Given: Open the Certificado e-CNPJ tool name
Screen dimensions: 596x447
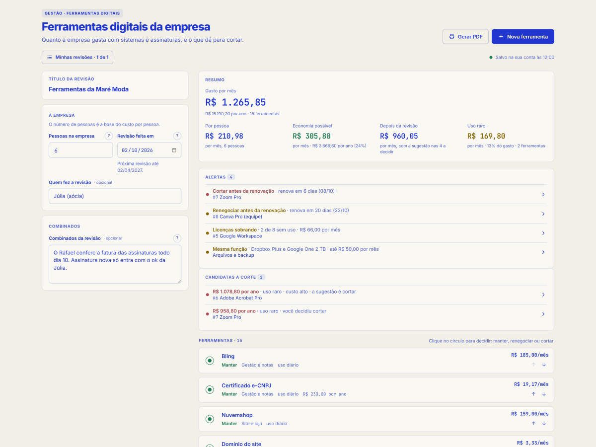Looking at the screenshot, I should [x=246, y=385].
